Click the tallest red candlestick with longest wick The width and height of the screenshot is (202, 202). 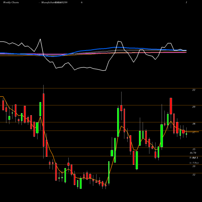(44, 122)
